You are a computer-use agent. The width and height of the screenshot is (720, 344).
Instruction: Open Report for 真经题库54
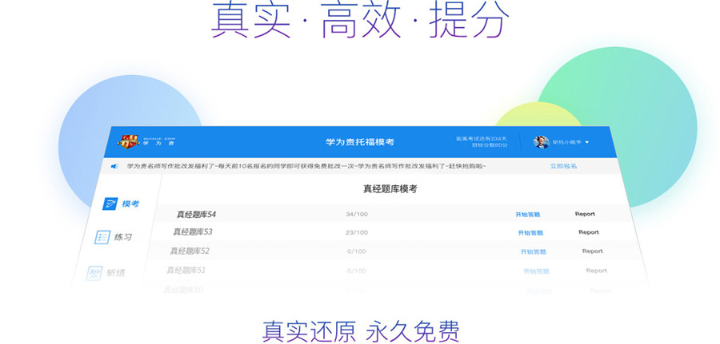coord(585,214)
